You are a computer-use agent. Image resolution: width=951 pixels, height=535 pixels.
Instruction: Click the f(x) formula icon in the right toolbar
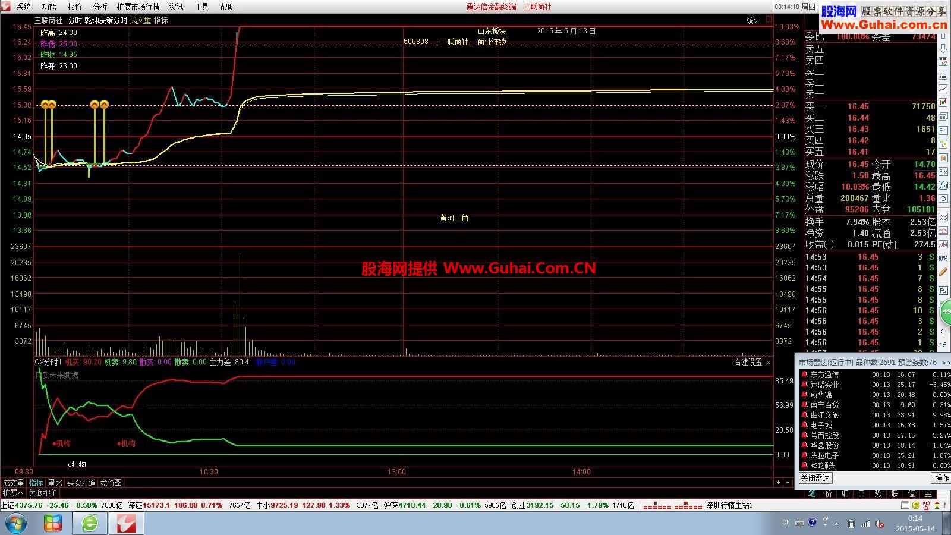(x=943, y=185)
